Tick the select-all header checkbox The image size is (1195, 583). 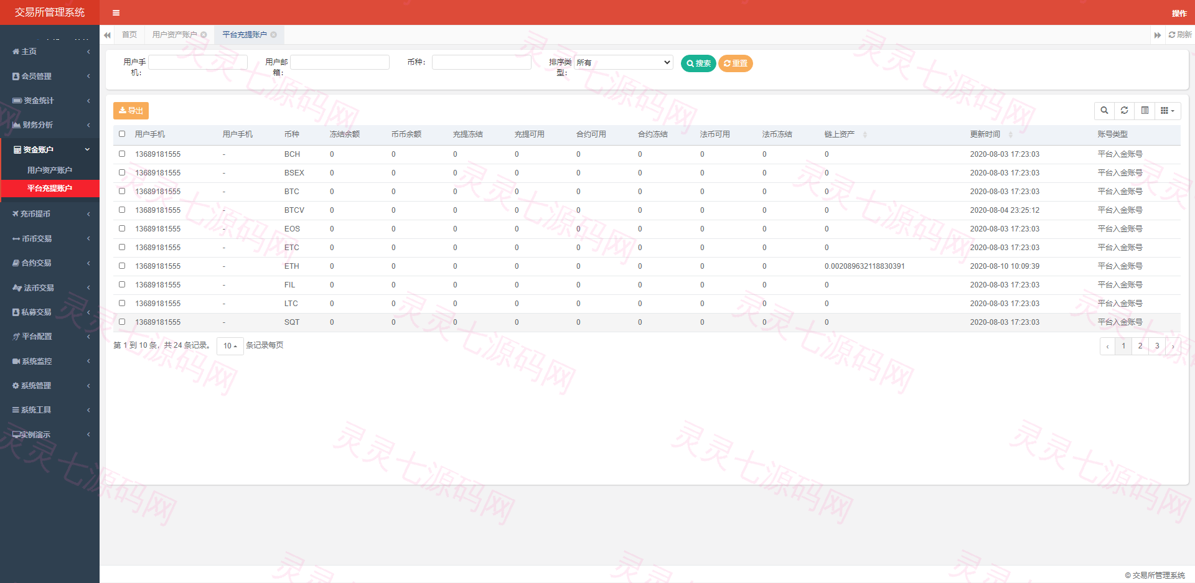122,134
